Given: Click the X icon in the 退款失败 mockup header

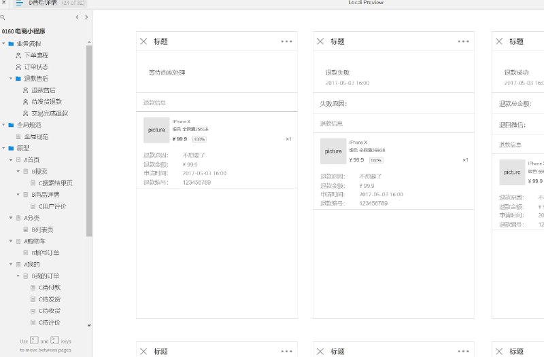Looking at the screenshot, I should 320,41.
